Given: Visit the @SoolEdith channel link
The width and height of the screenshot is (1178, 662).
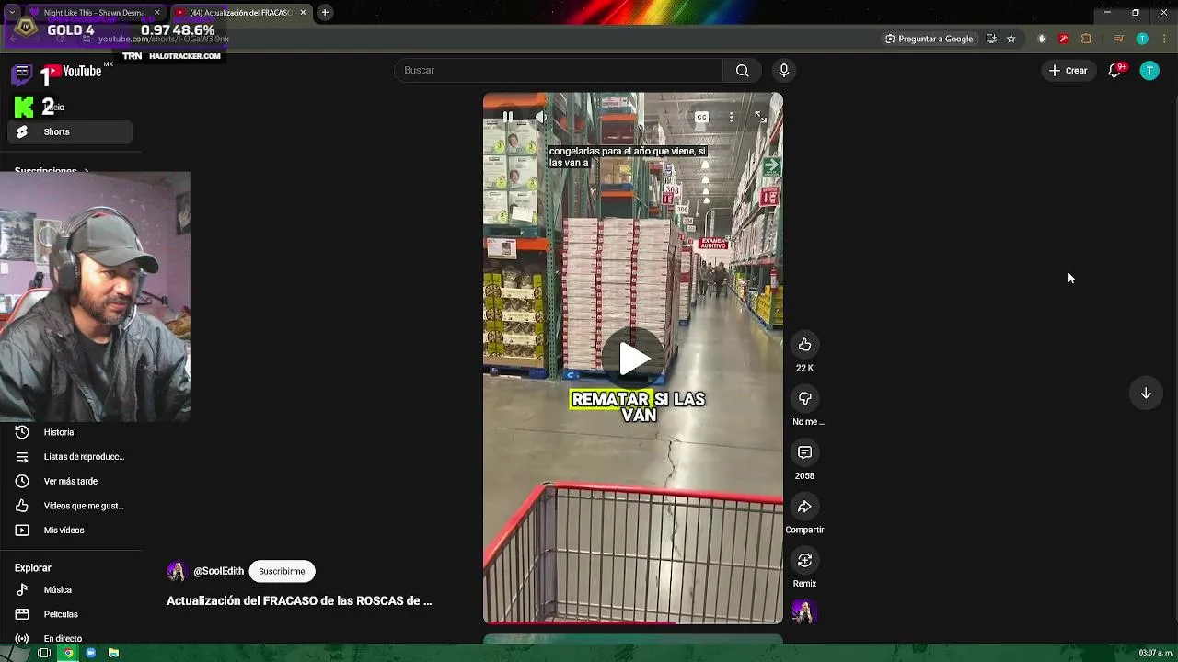Looking at the screenshot, I should click(x=218, y=571).
